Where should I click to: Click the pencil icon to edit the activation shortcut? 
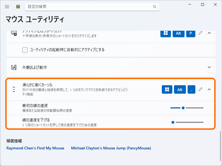tap(200, 33)
